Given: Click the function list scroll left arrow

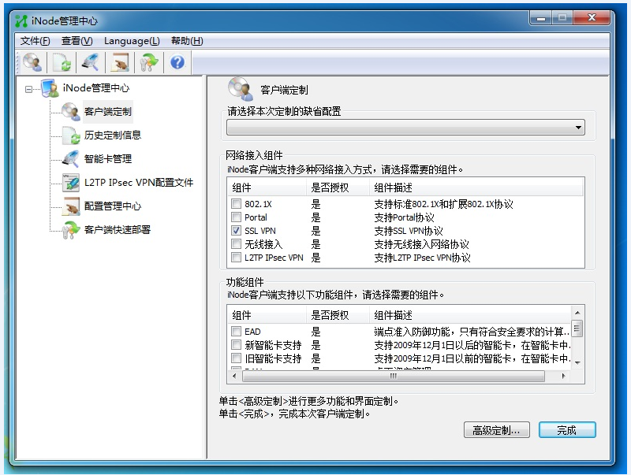Looking at the screenshot, I should (234, 377).
